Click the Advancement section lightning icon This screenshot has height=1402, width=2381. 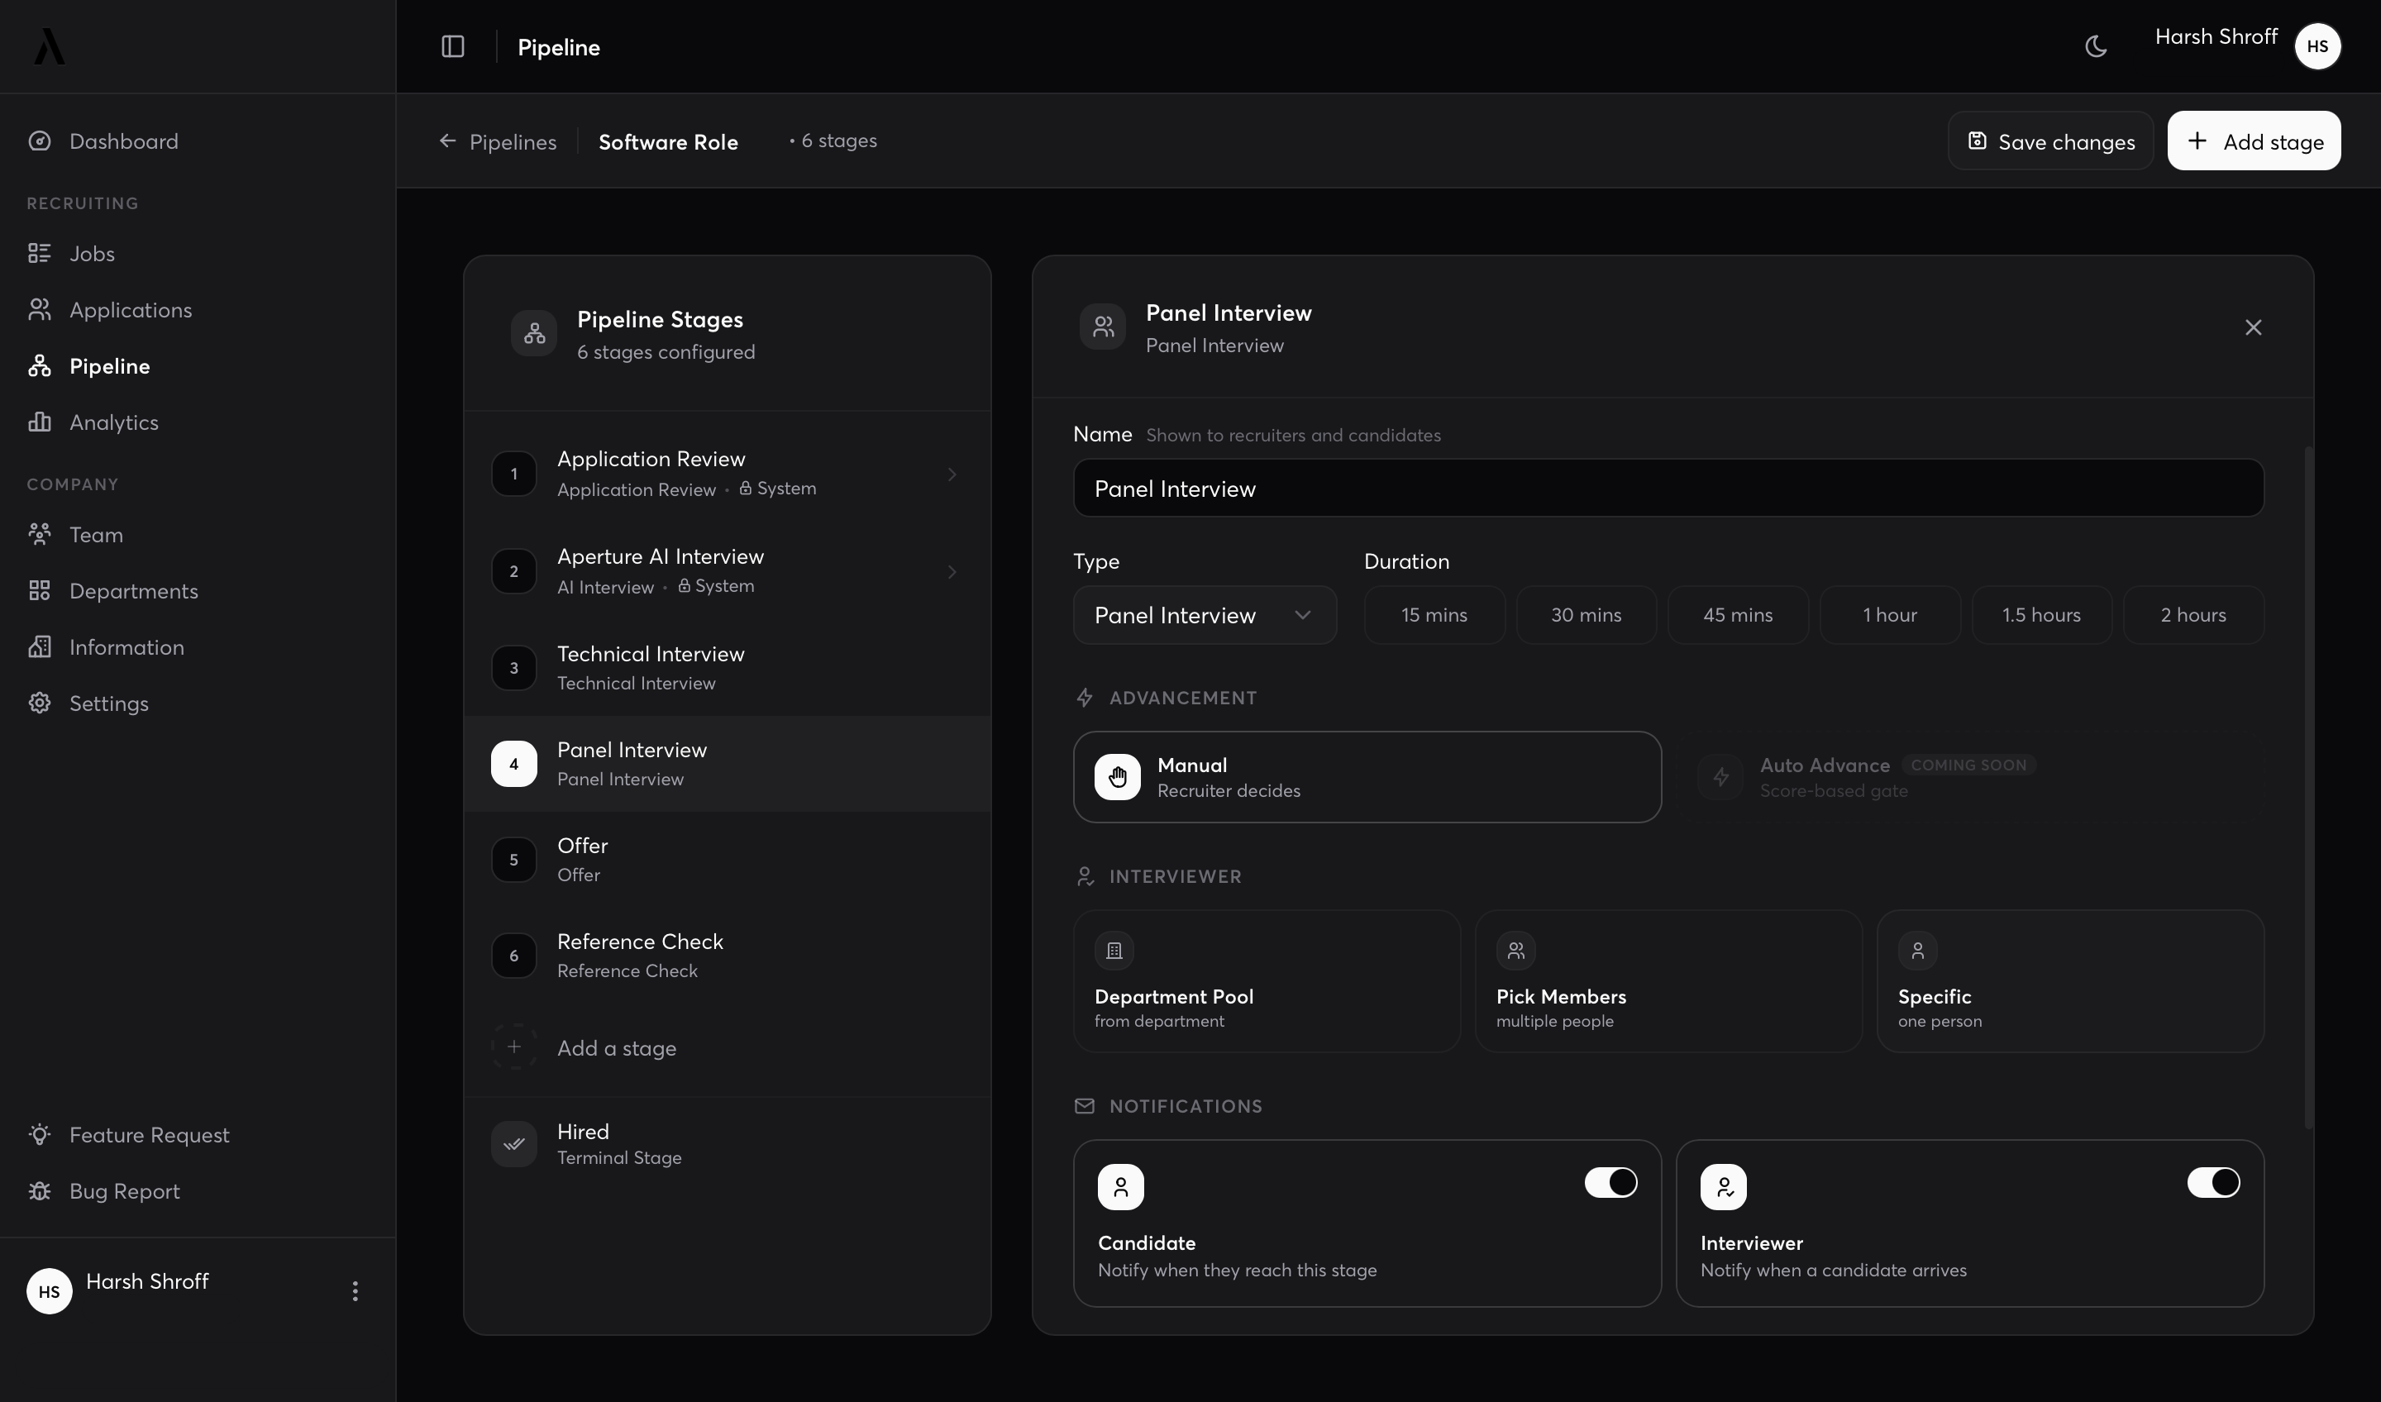(1085, 697)
